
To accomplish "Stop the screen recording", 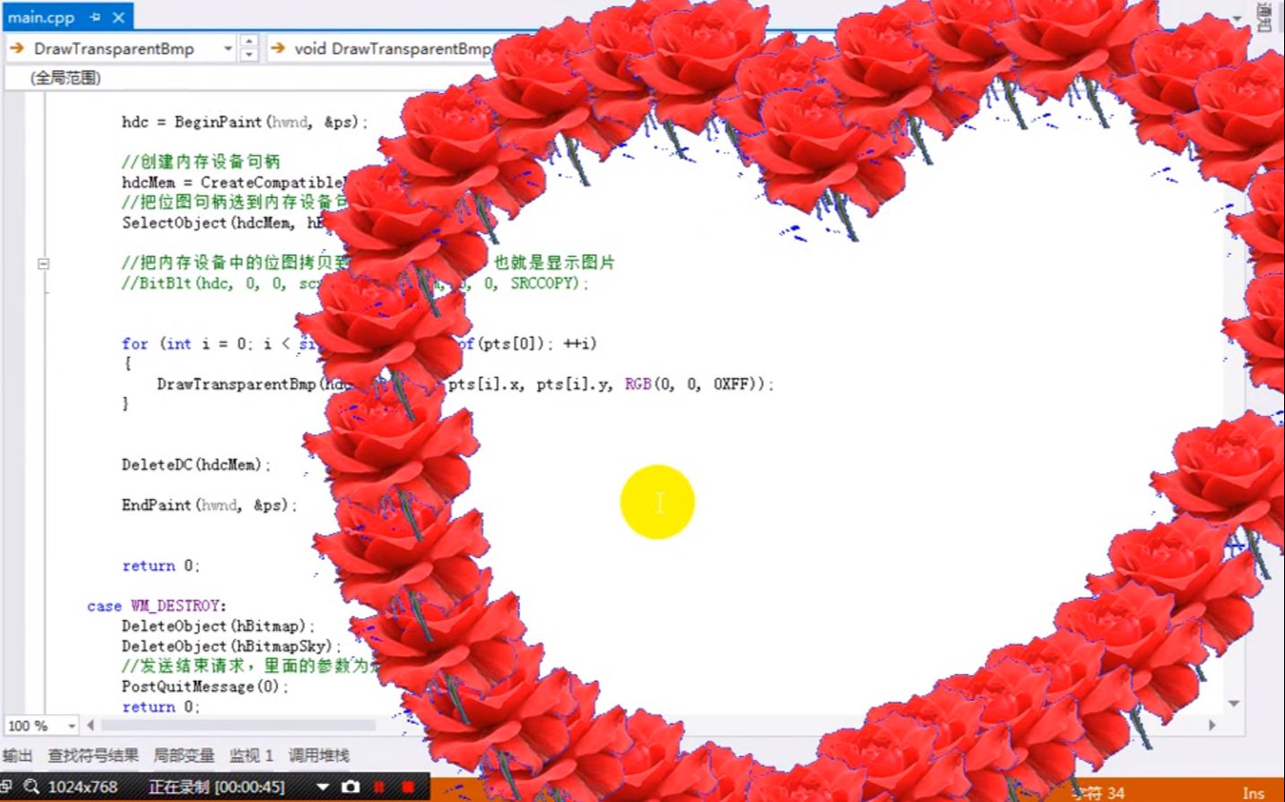I will pos(408,787).
